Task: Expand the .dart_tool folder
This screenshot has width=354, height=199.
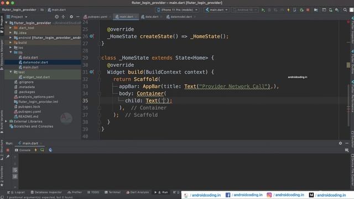Action: (x=11, y=28)
